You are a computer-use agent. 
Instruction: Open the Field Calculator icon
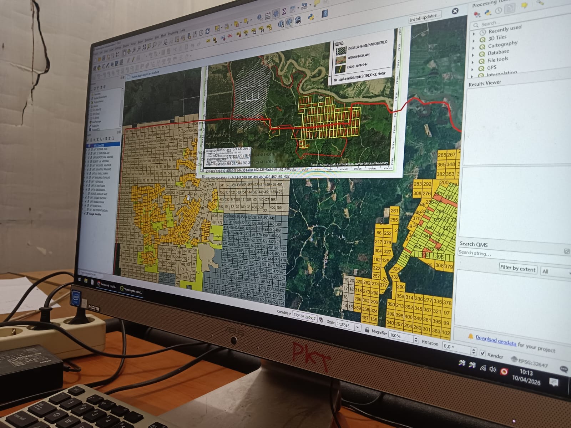point(268,16)
